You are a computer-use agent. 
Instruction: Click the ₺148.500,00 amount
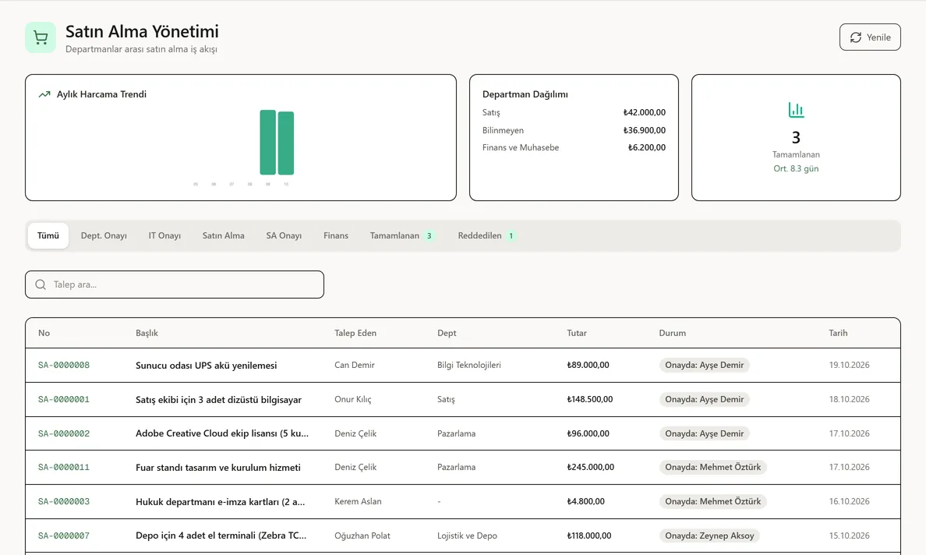pos(590,399)
